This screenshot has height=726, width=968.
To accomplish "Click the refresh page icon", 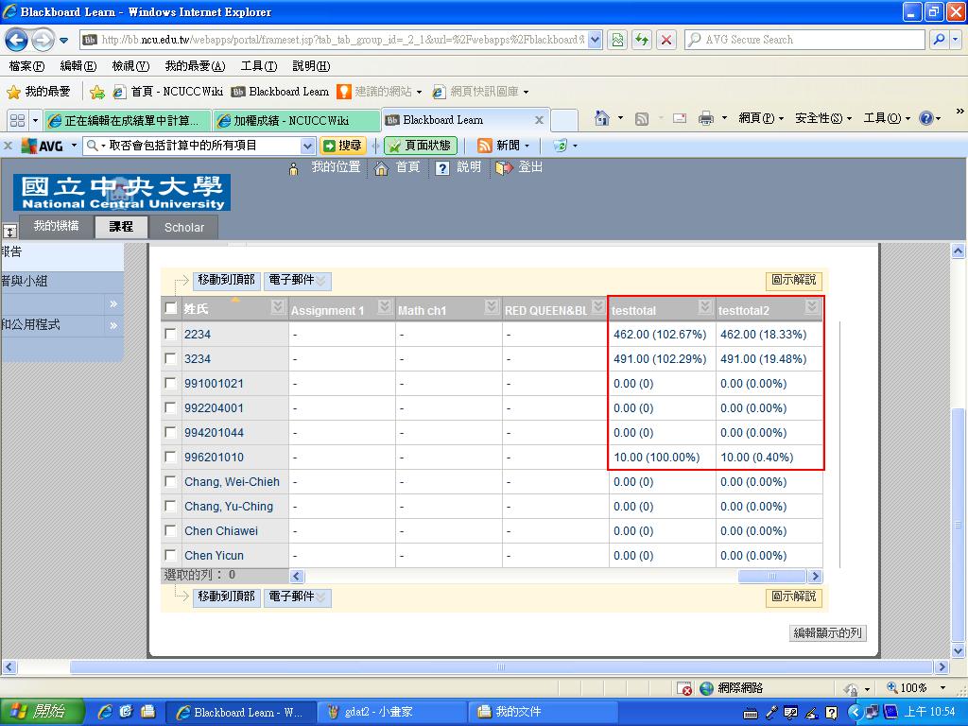I will click(643, 40).
